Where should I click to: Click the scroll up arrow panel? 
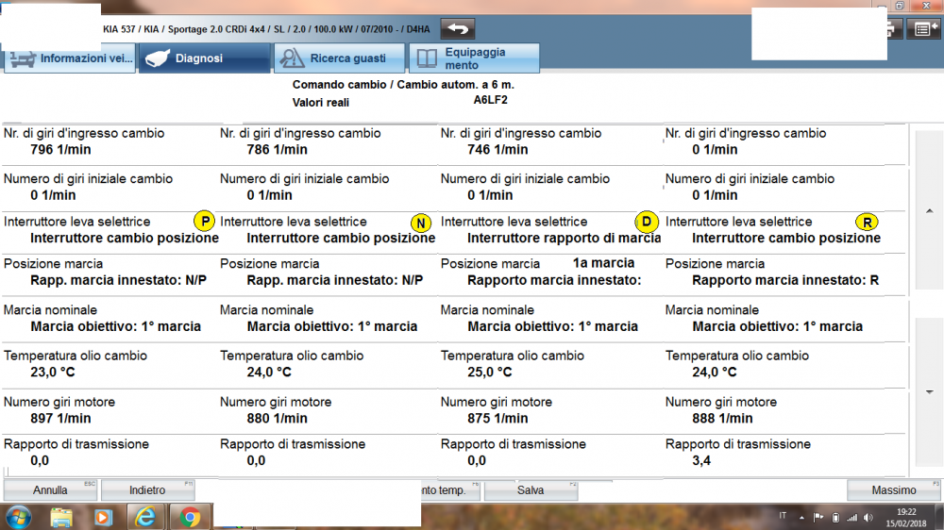930,210
